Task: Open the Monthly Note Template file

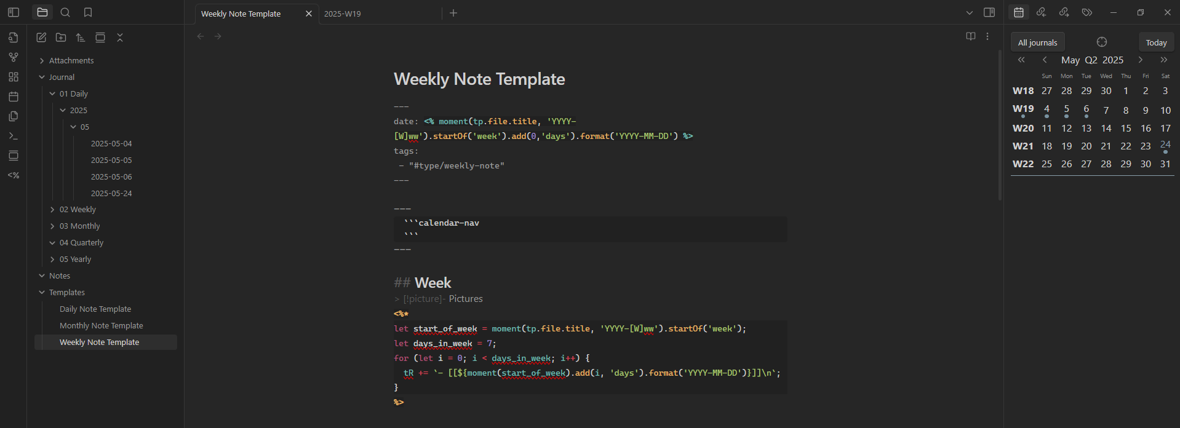Action: click(x=102, y=325)
